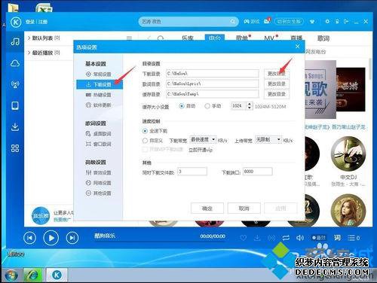Click the 注册 link
The image size is (377, 283).
pyautogui.click(x=43, y=22)
